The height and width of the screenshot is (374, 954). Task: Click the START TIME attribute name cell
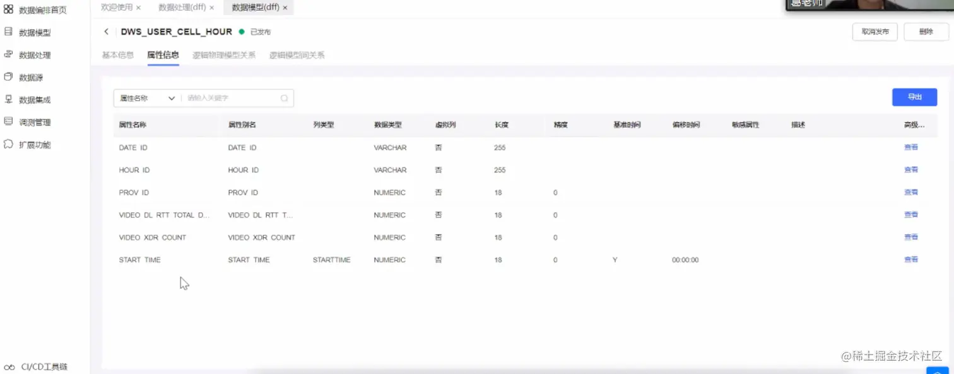click(139, 259)
